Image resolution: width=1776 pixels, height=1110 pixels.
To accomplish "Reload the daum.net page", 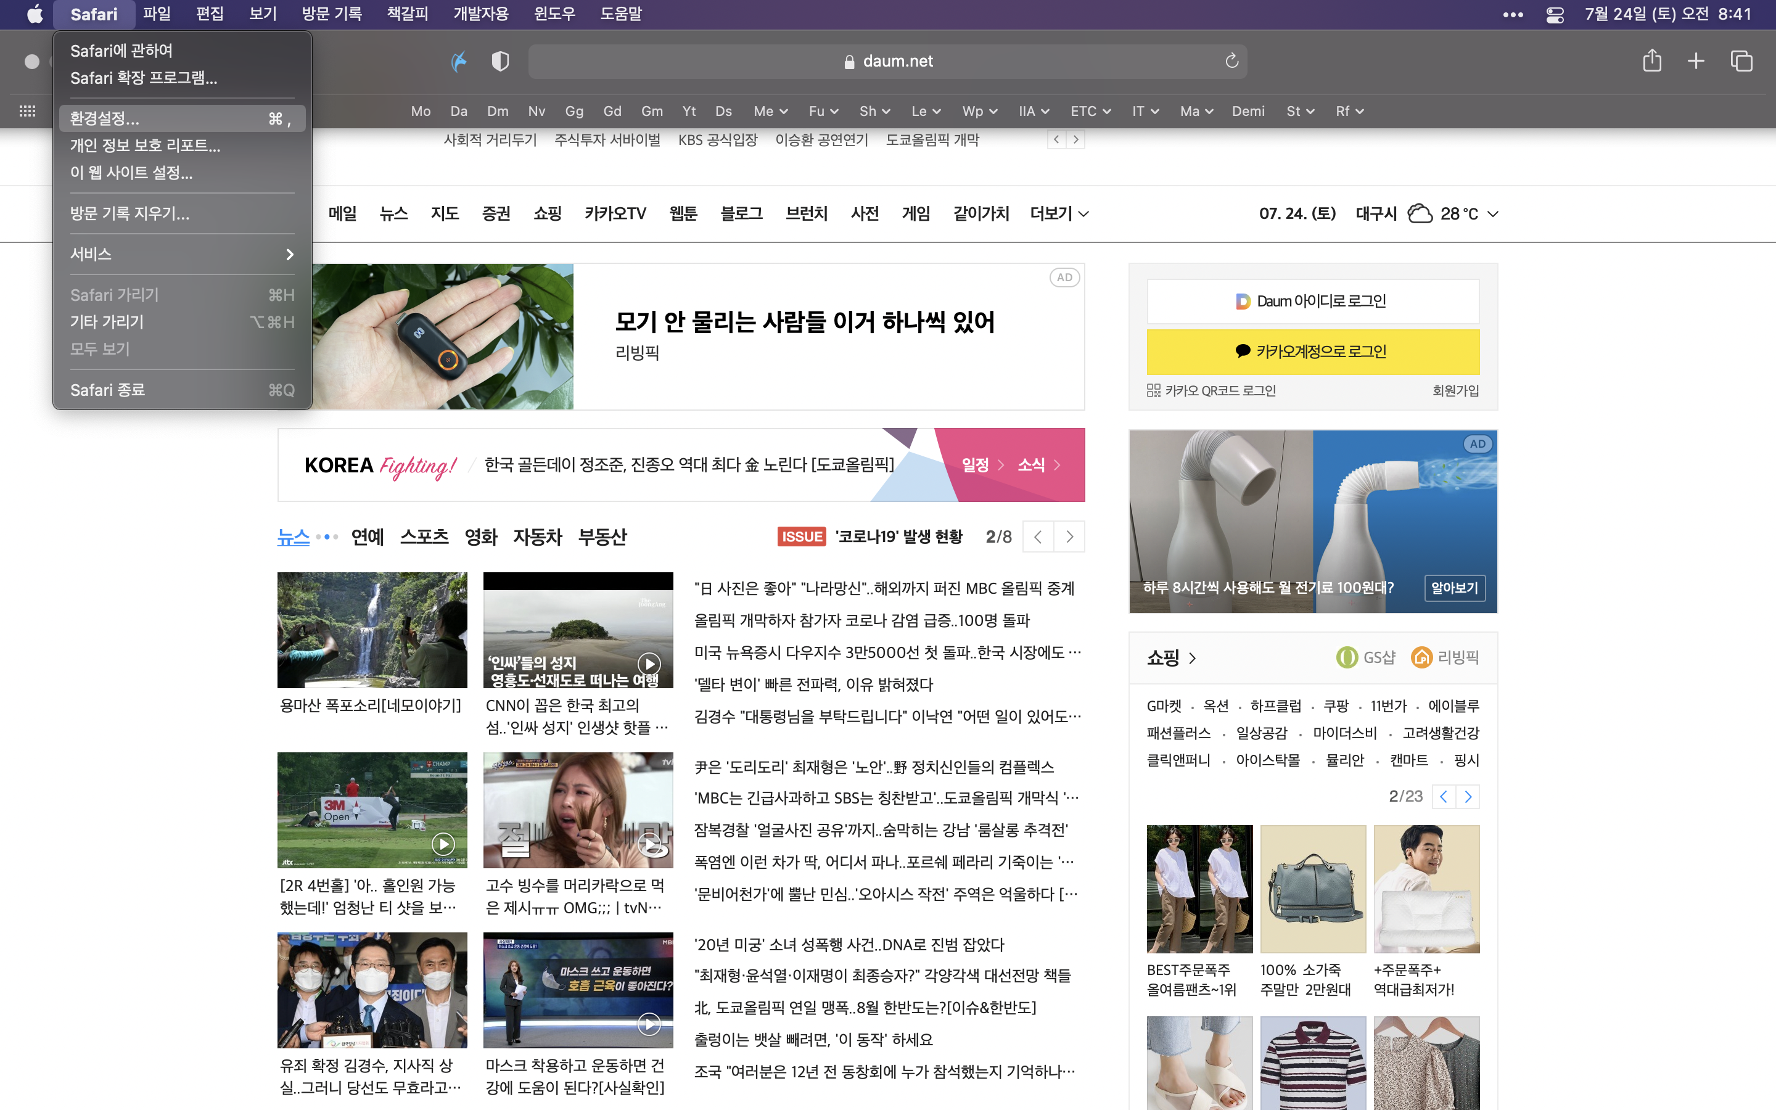I will click(1231, 61).
